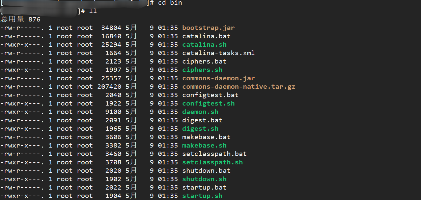Click startup.bat file name

click(204, 188)
